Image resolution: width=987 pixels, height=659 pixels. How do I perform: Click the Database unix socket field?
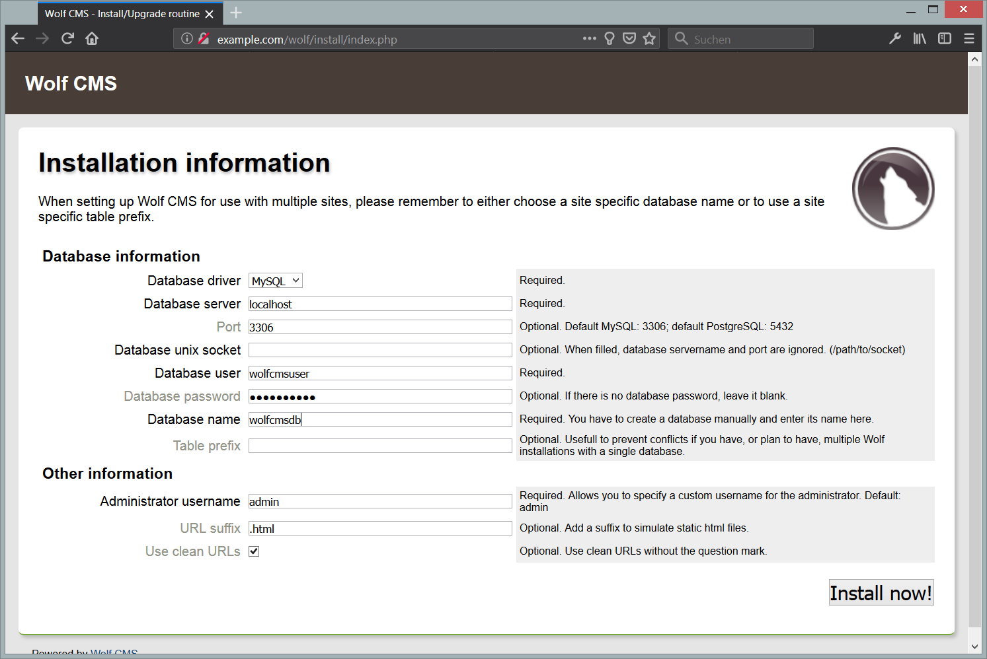(x=380, y=350)
